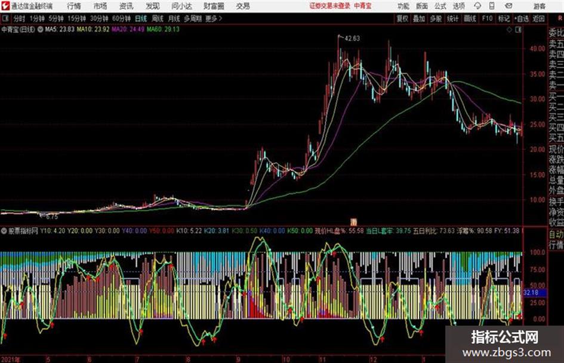Click the 2021年 label on time axis
This screenshot has width=564, height=363.
tap(10, 359)
